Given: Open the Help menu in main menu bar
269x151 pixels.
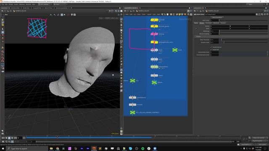Looking at the screenshot, I should point(34,4).
